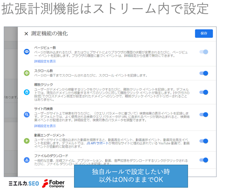Click the Faber Company logo
This screenshot has height=194, width=234.
(x=53, y=183)
